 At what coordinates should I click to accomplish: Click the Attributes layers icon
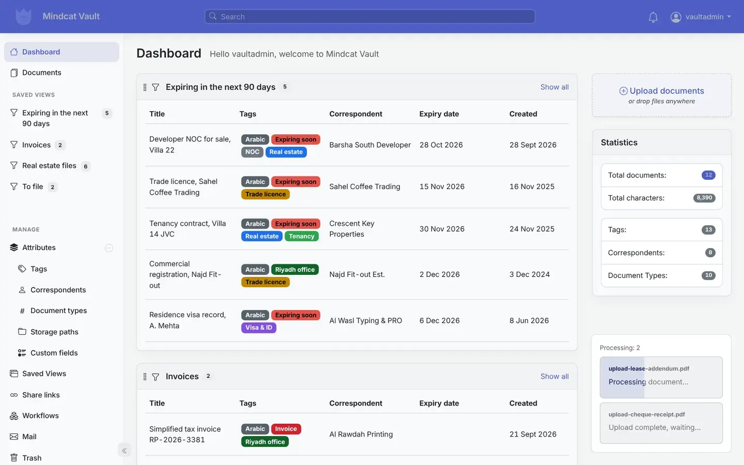tap(14, 247)
